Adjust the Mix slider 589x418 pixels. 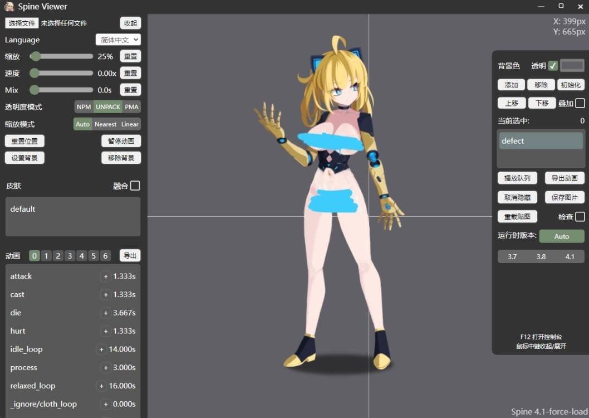pyautogui.click(x=62, y=90)
